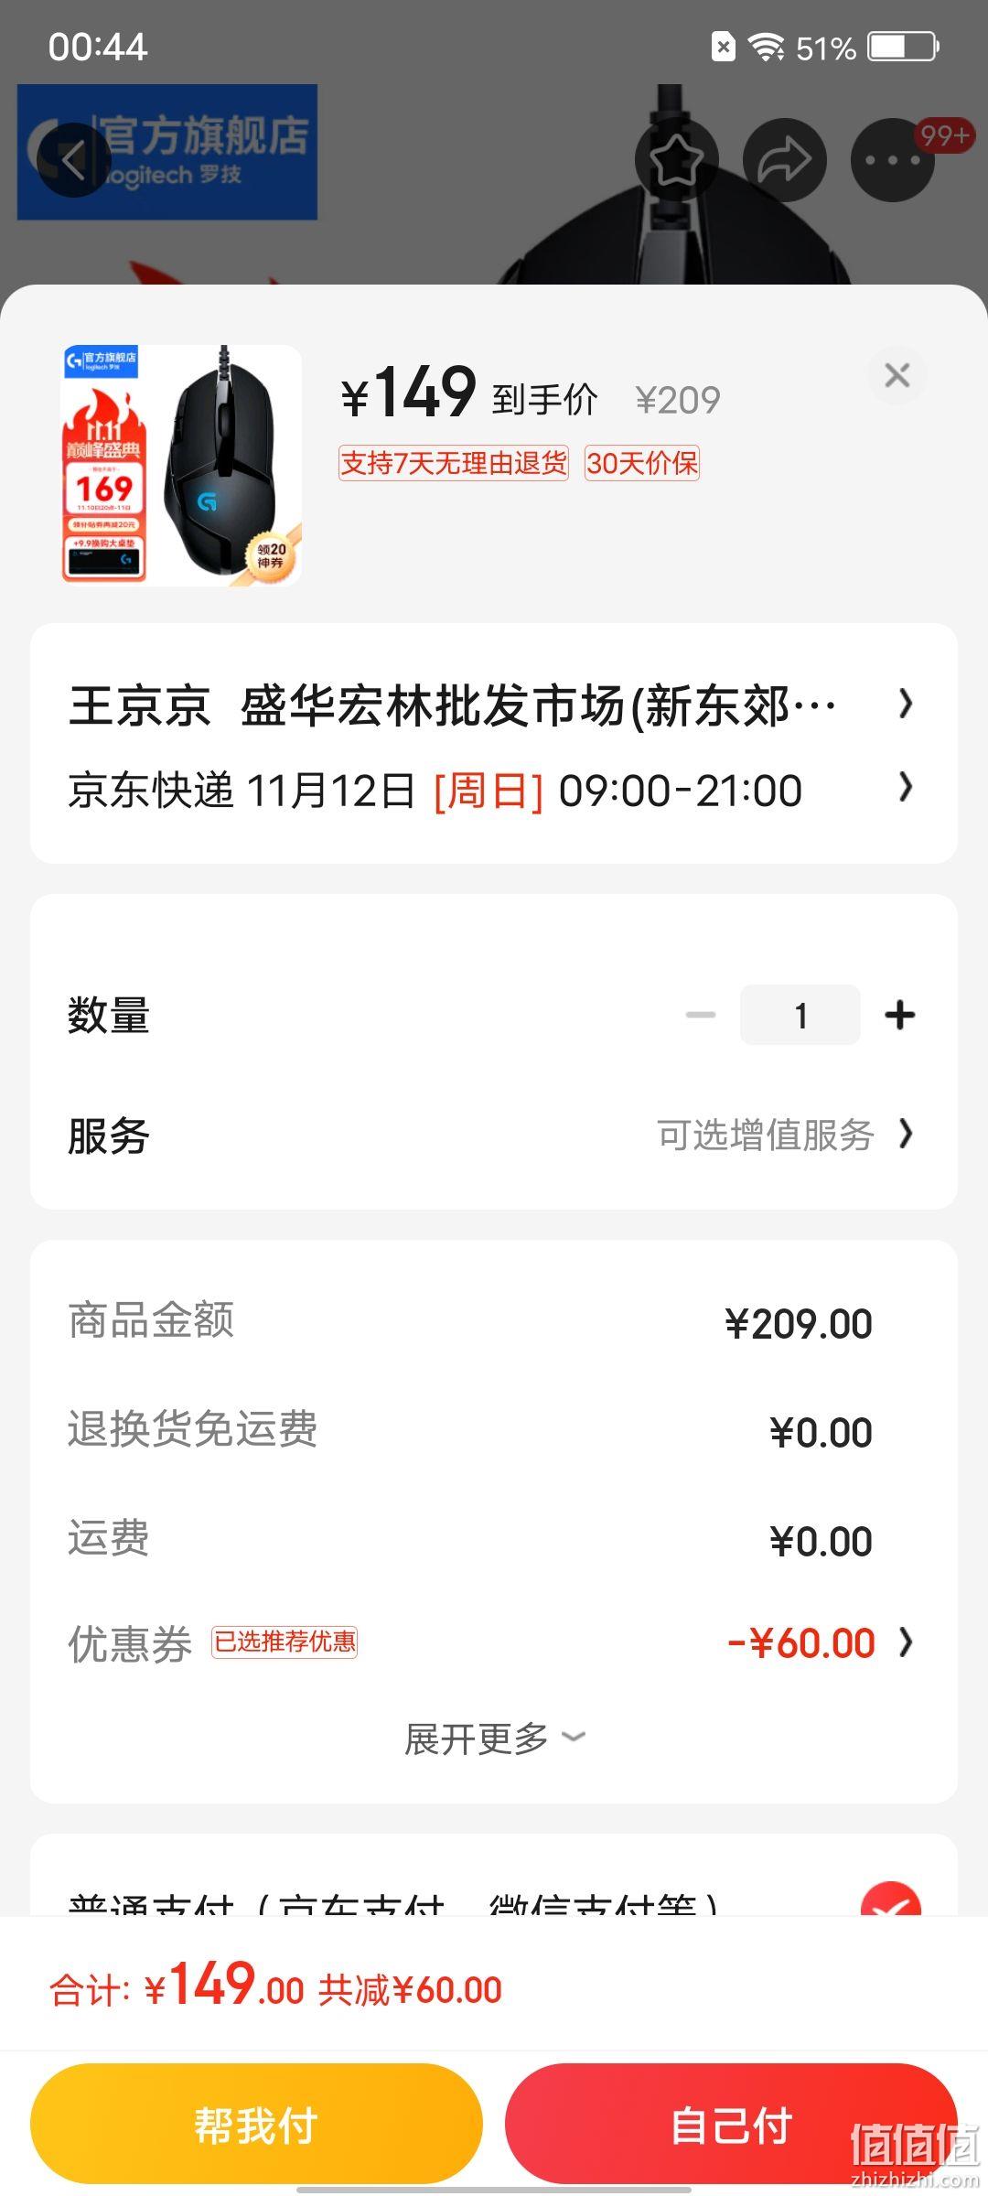Open the three-dots more menu
Image resolution: width=988 pixels, height=2196 pixels.
[893, 159]
